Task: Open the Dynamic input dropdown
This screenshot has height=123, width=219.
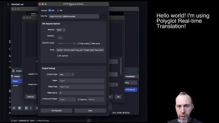Action: [66, 43]
